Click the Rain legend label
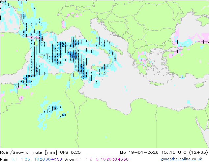Screen dimensions: 209x162 4,159
